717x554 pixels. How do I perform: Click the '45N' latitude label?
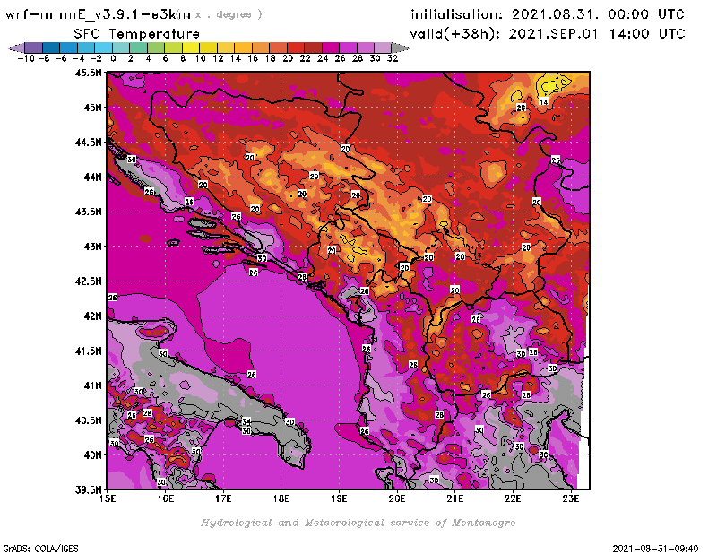coord(92,108)
